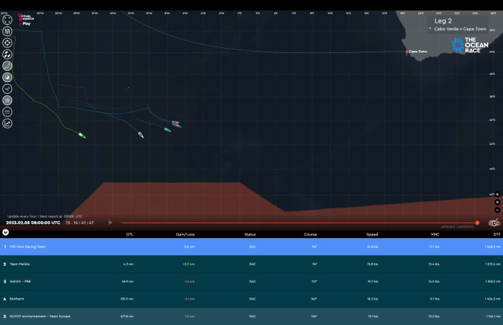Click the Cape Town finish marker
Screen dimensions: 503x325
tap(407, 52)
